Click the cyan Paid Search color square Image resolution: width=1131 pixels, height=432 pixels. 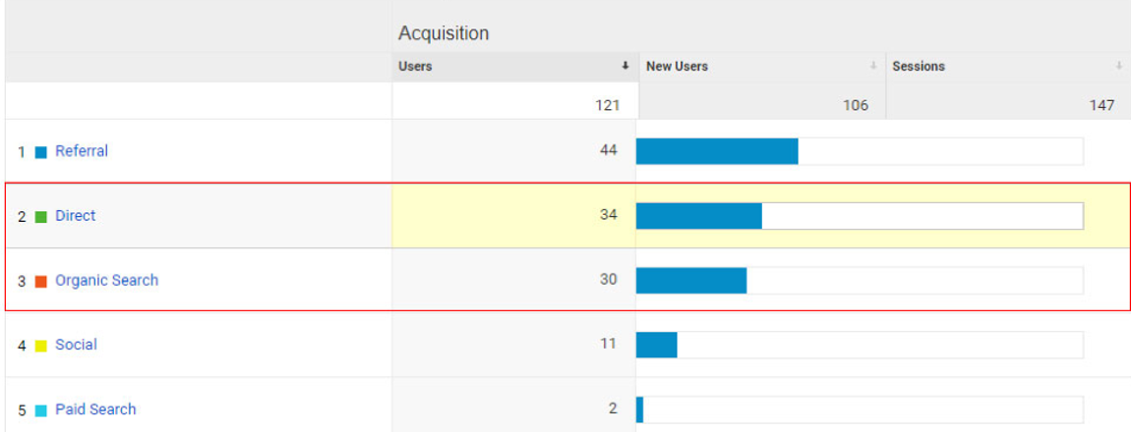(41, 410)
